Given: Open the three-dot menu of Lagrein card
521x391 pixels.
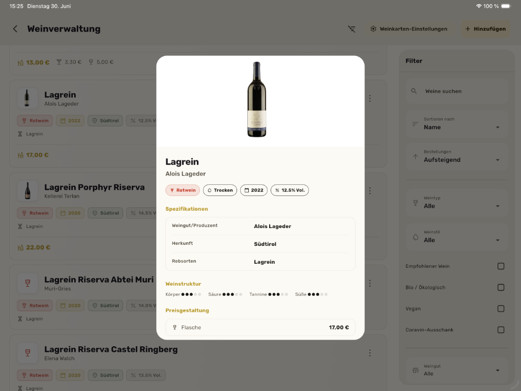Looking at the screenshot, I should [370, 98].
